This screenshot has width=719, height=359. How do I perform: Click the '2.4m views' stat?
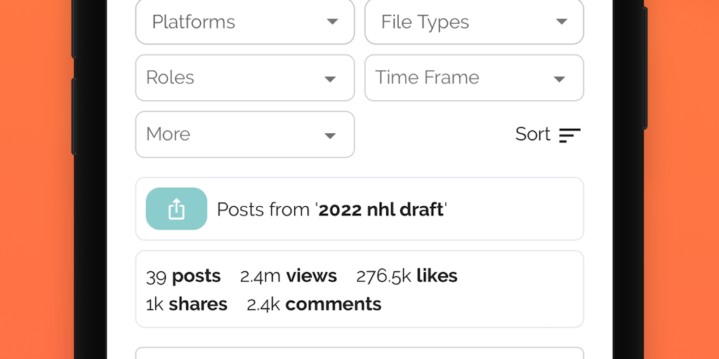pyautogui.click(x=289, y=276)
